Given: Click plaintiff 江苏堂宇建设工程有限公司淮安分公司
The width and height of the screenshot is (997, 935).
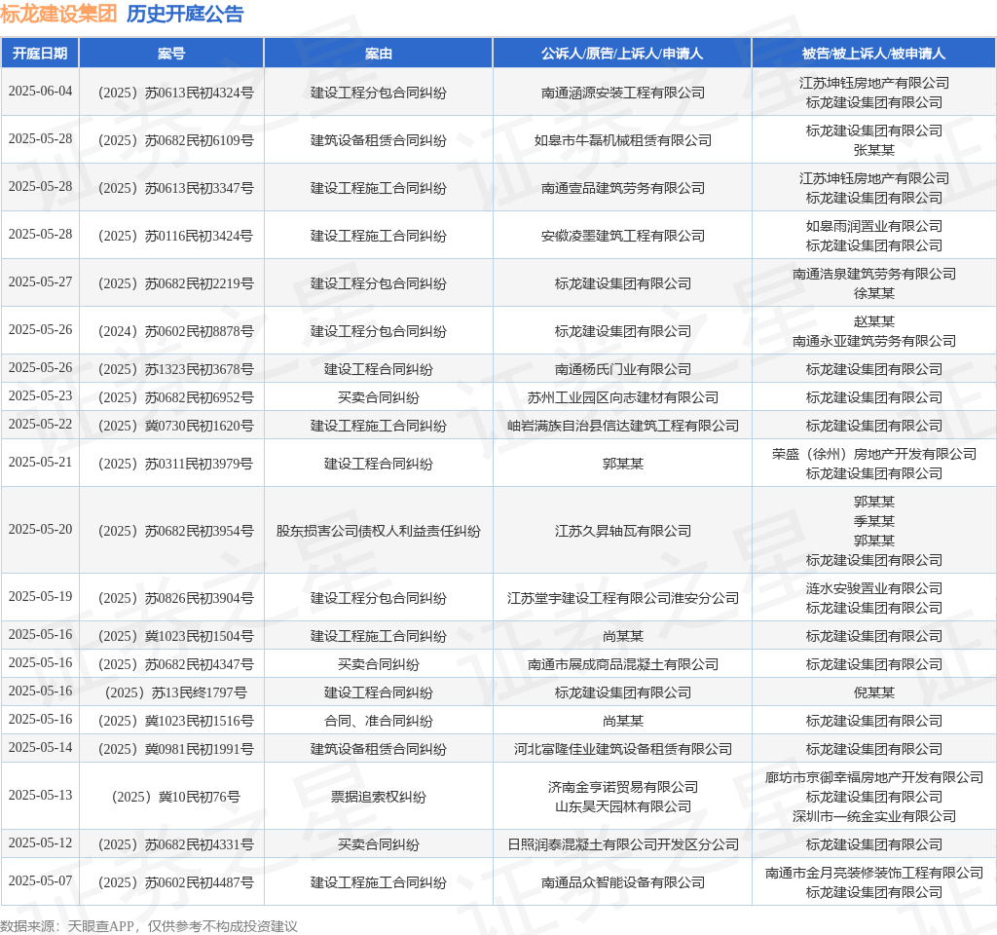Looking at the screenshot, I should [622, 599].
